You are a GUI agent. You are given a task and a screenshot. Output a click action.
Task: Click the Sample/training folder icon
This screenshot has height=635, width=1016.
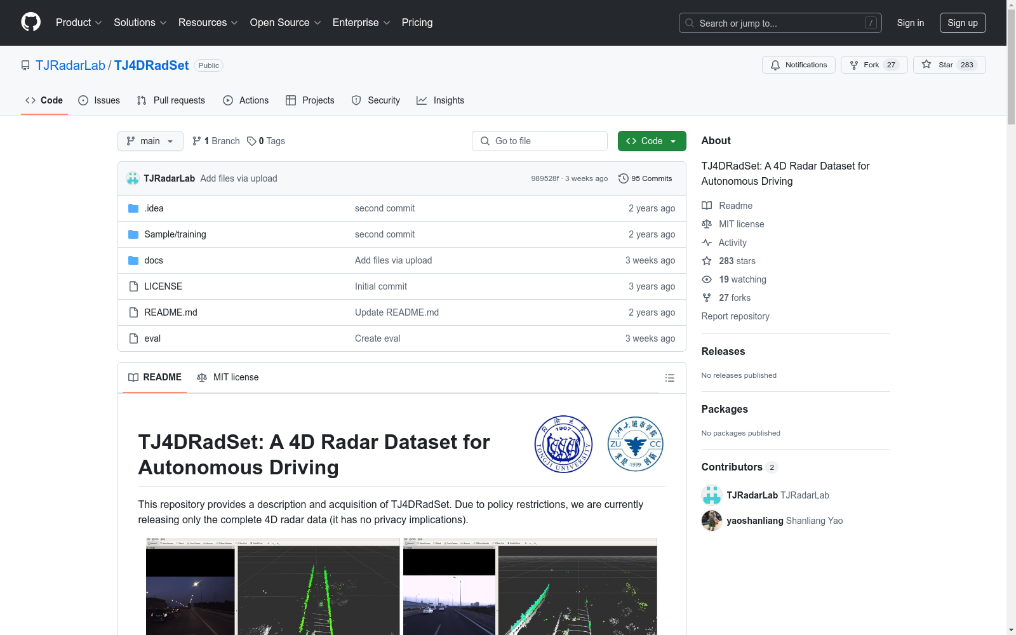pos(133,234)
